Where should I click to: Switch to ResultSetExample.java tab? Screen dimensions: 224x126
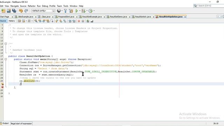[92, 17]
